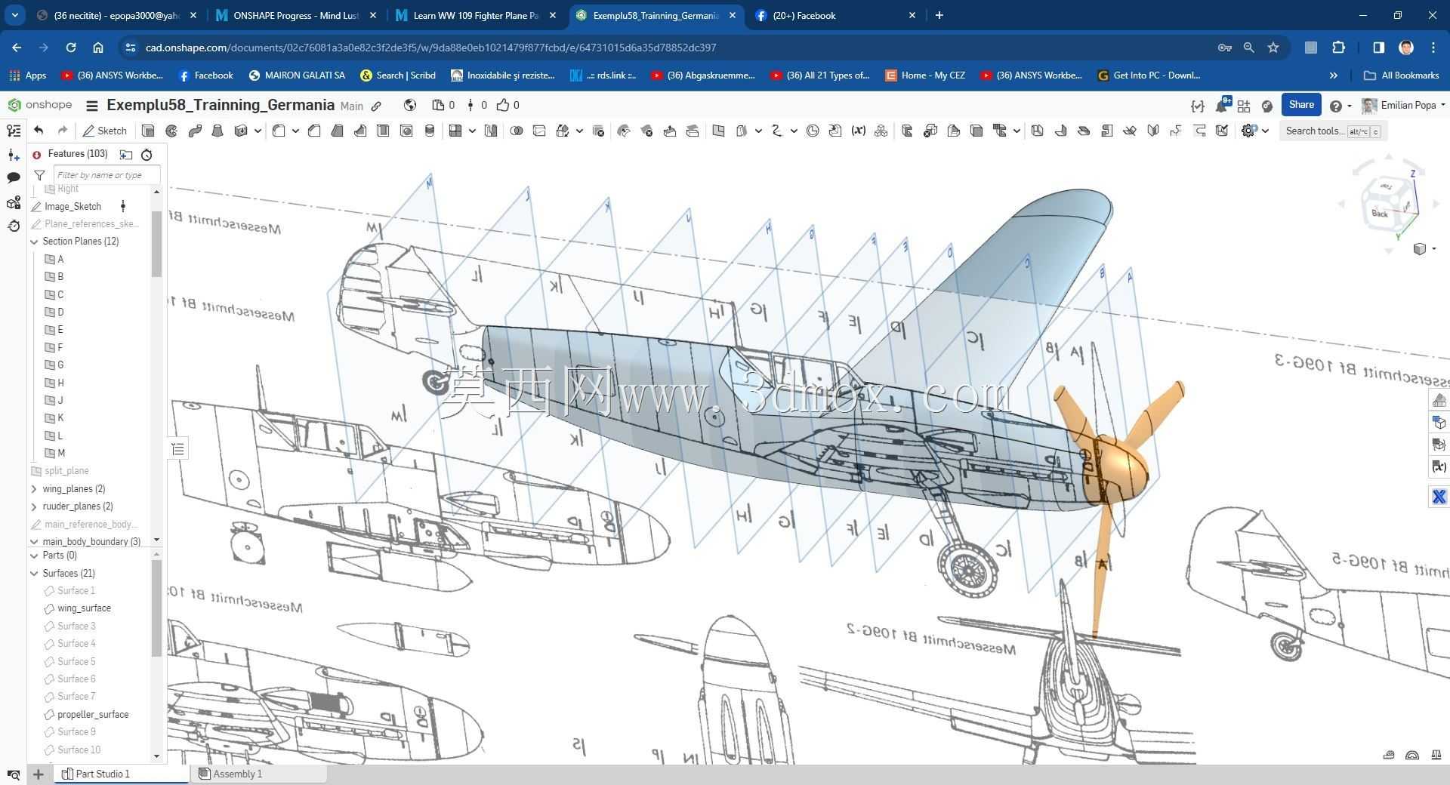This screenshot has width=1450, height=785.
Task: Select the wing_surface item
Action: tap(84, 608)
